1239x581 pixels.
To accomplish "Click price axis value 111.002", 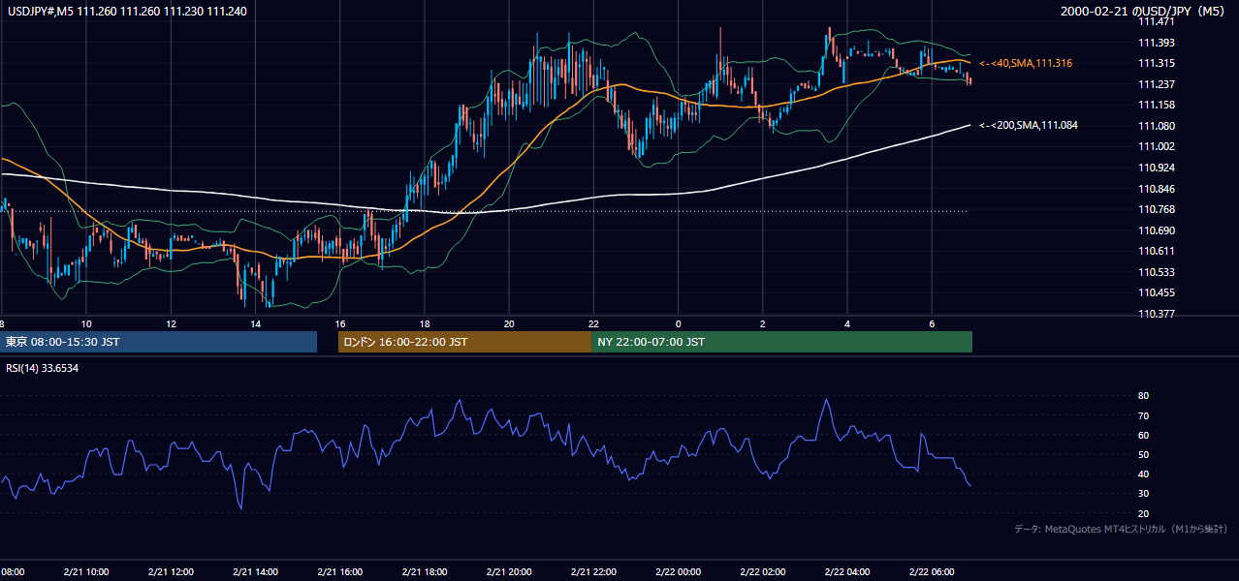I will (1157, 146).
